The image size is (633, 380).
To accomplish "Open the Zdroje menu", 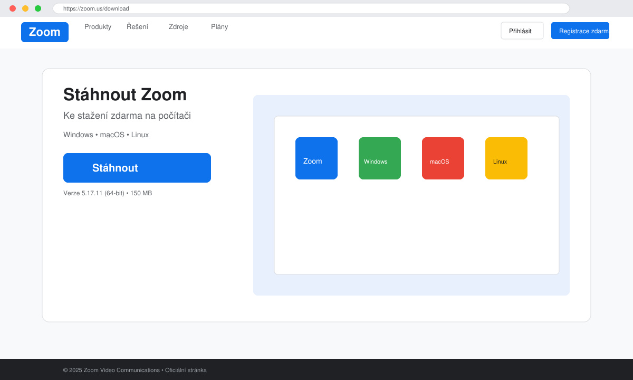I will [x=178, y=27].
